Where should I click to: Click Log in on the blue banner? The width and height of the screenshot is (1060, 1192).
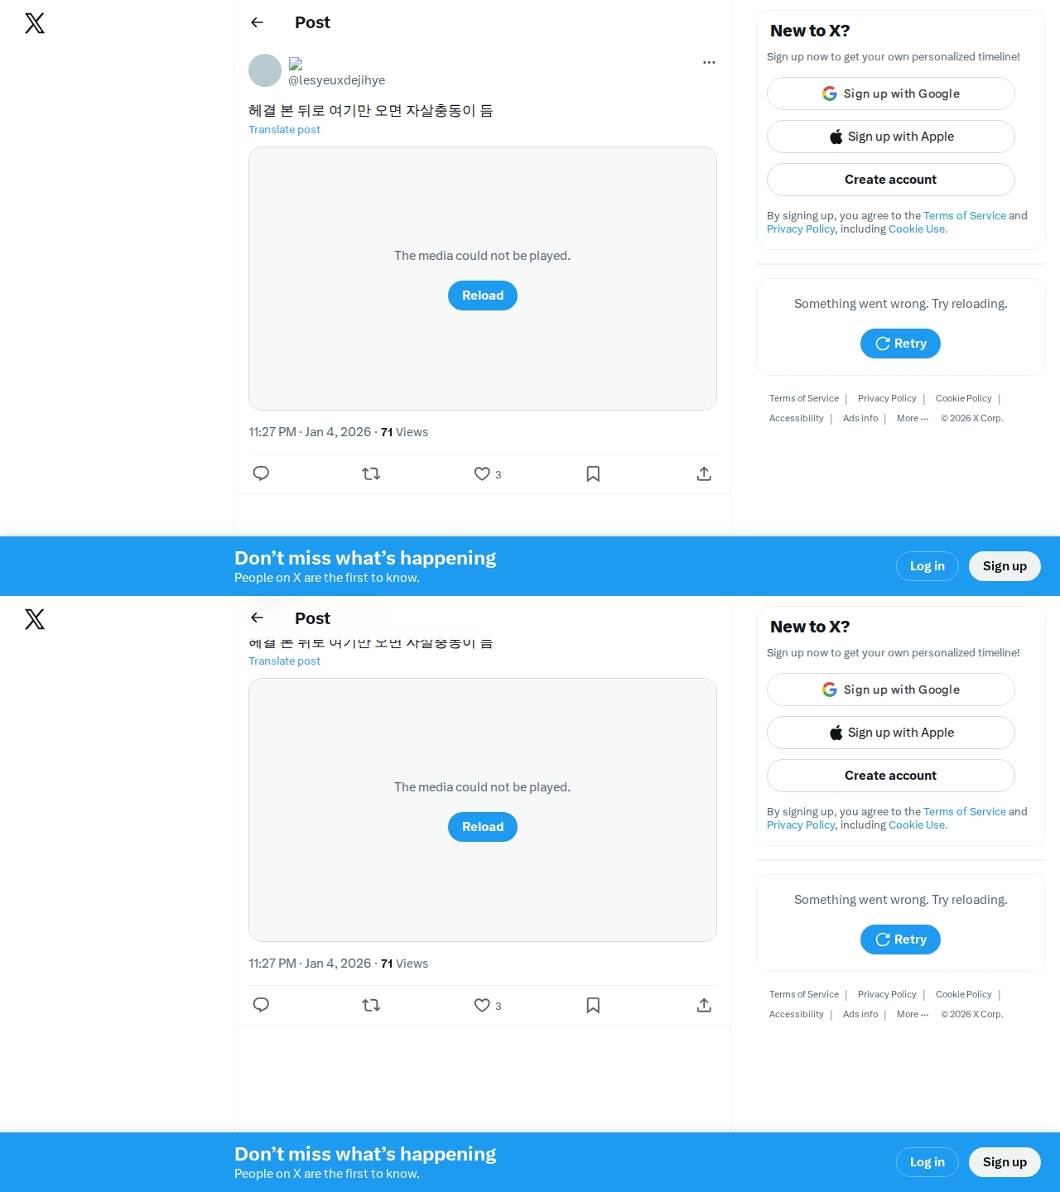click(927, 566)
